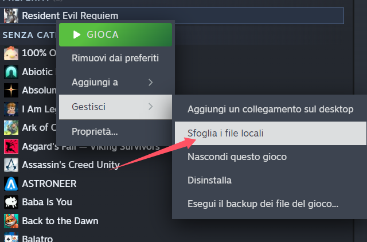Open the ASTRONEER blue icon
Screen dimensions: 367x242
(x=11, y=184)
